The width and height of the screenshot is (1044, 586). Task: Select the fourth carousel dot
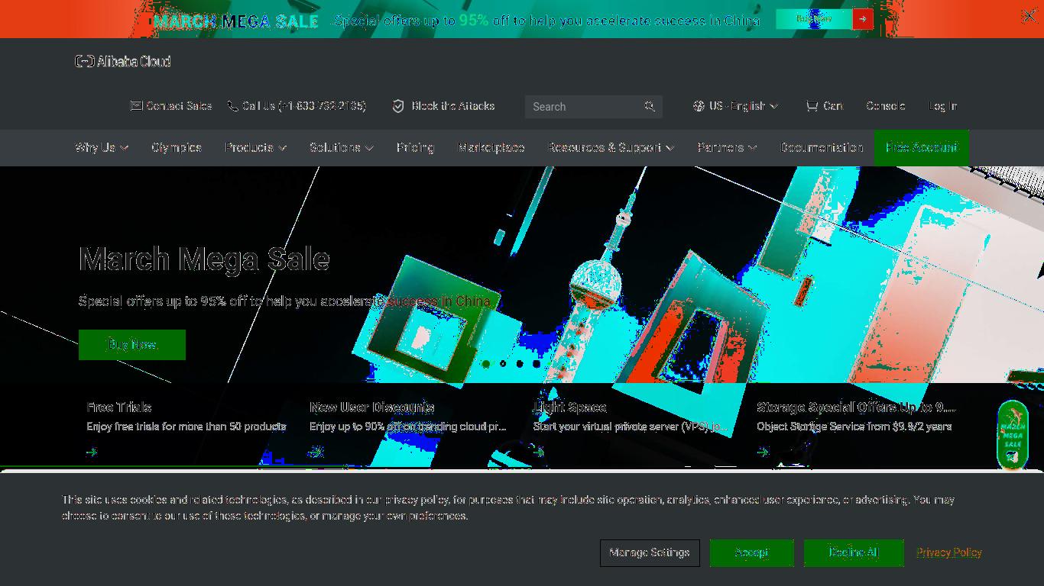[x=537, y=364]
